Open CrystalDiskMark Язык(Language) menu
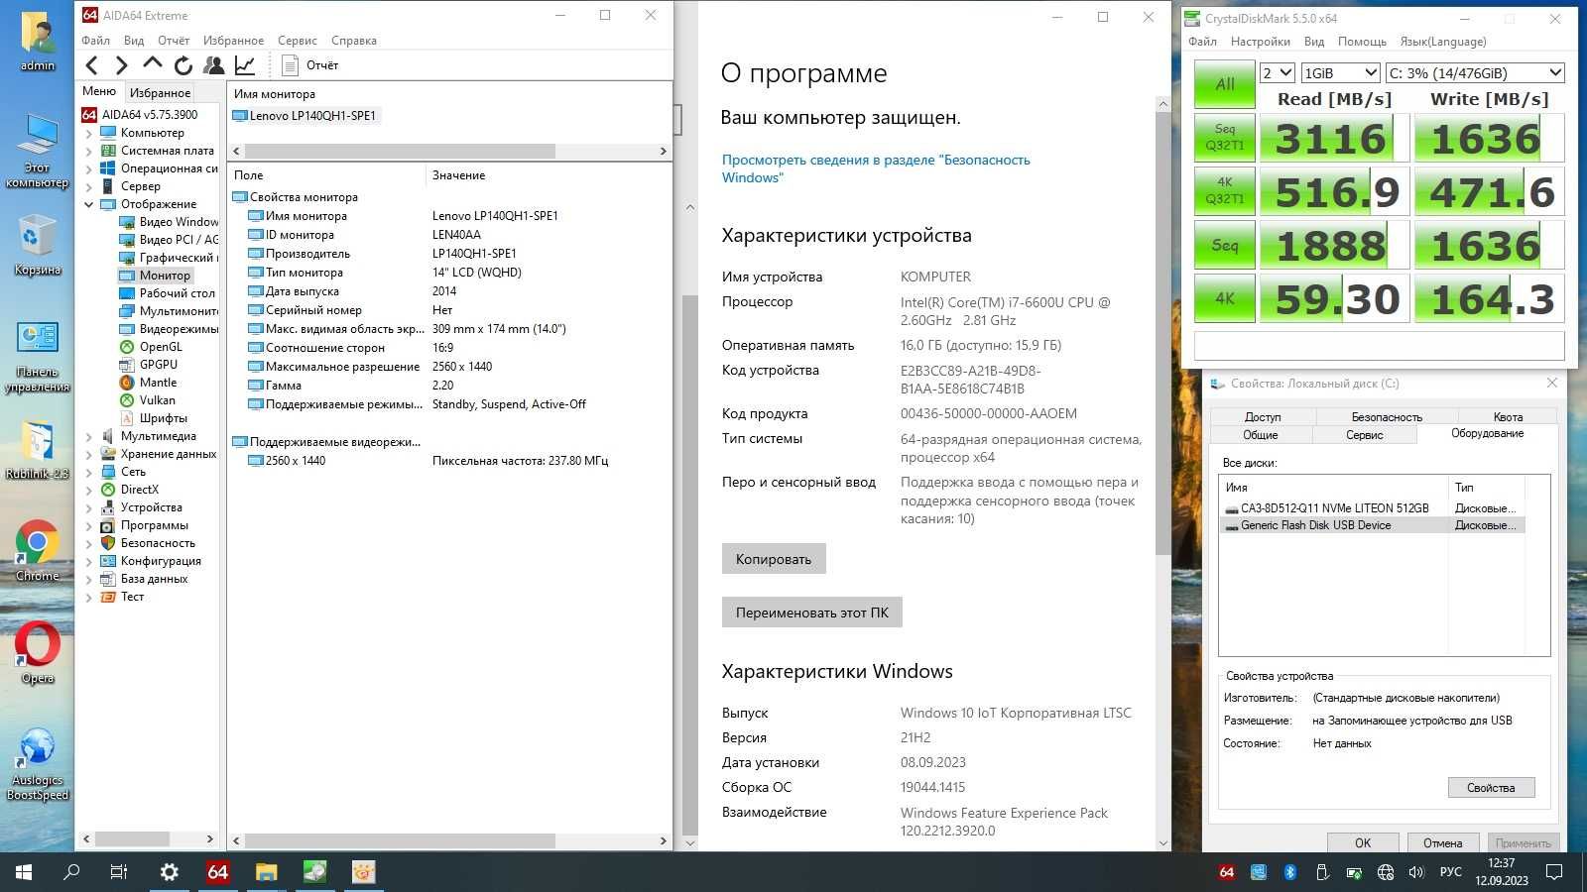 pyautogui.click(x=1443, y=42)
